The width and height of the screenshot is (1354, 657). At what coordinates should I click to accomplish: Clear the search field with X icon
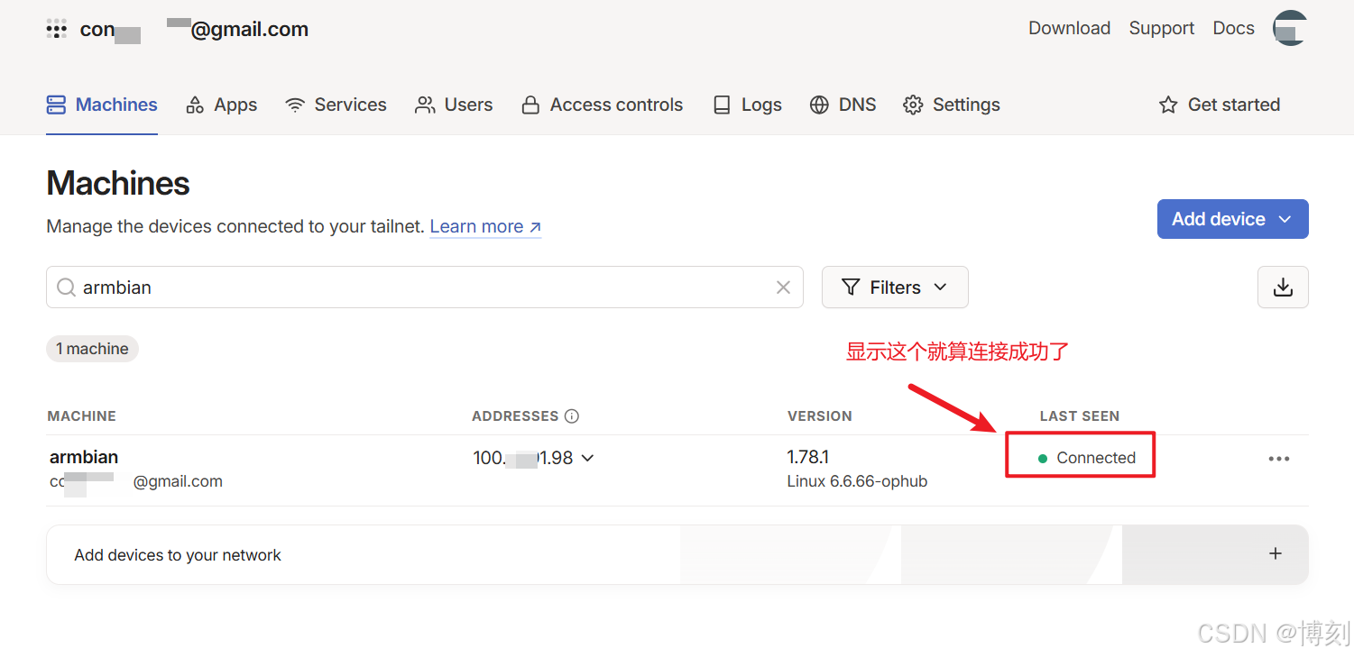click(x=783, y=287)
